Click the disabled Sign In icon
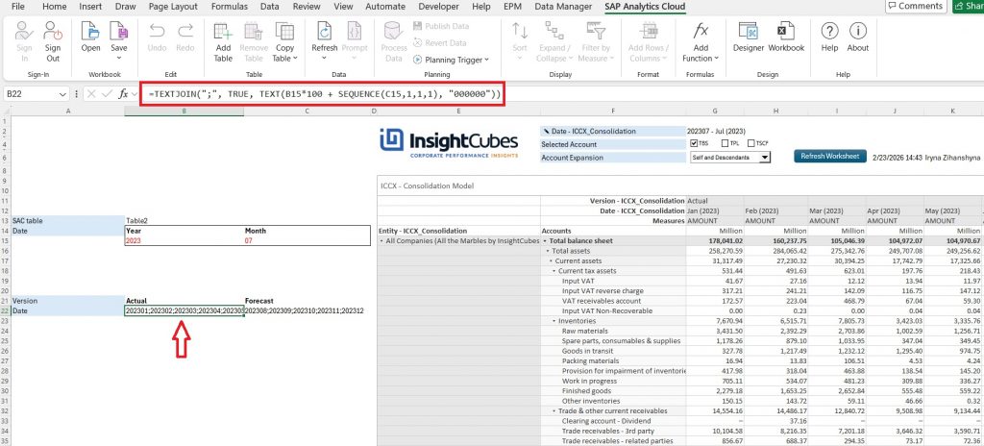This screenshot has height=446, width=984. (24, 32)
